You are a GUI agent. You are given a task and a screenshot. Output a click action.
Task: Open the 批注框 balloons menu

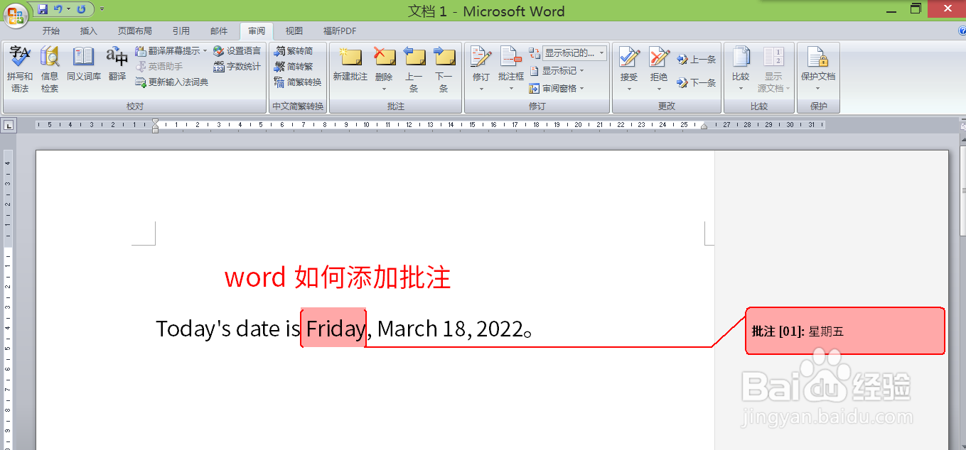pos(510,70)
